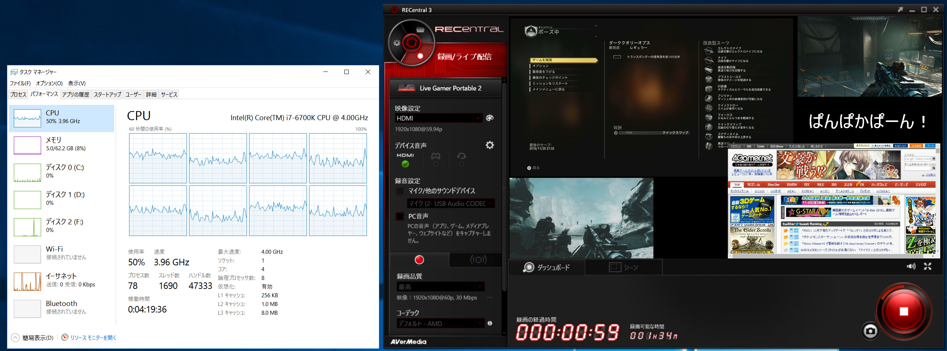Switch to the サービス tab

pyautogui.click(x=169, y=95)
